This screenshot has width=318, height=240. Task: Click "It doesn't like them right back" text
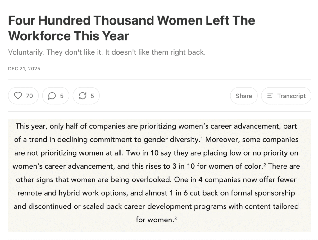pyautogui.click(x=155, y=52)
